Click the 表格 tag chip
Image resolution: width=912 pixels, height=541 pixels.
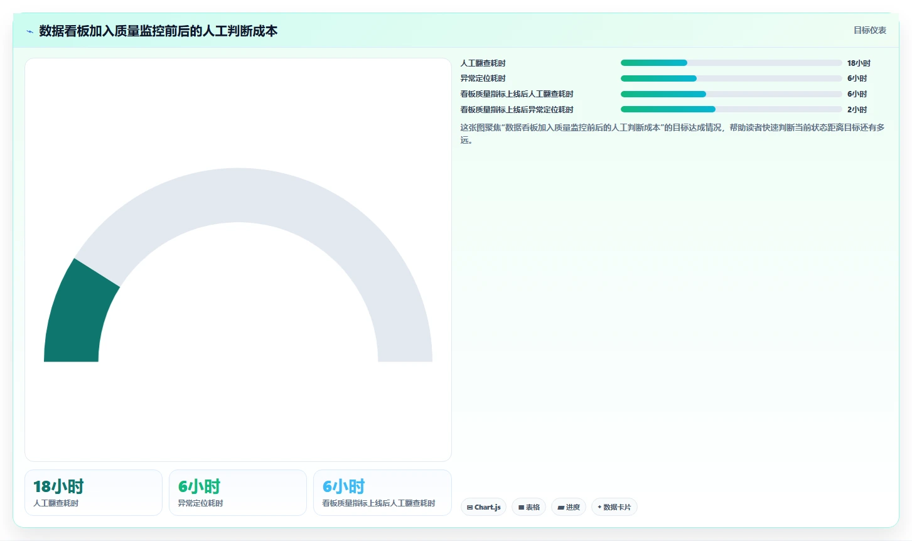[x=528, y=507]
